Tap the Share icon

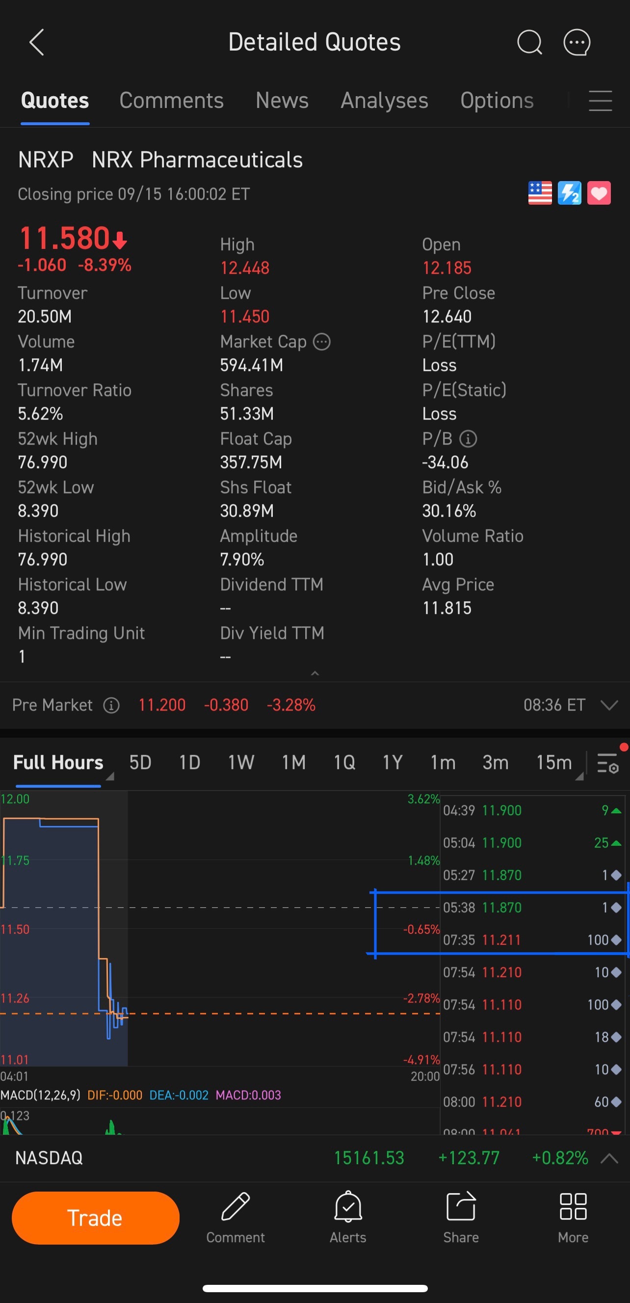[461, 1206]
